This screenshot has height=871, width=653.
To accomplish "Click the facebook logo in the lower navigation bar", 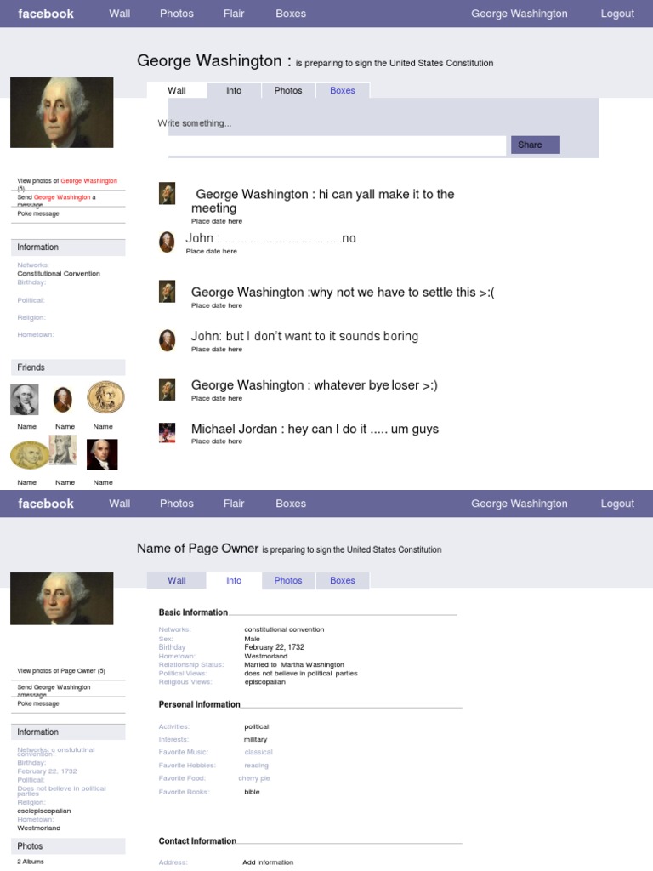I will (x=46, y=504).
